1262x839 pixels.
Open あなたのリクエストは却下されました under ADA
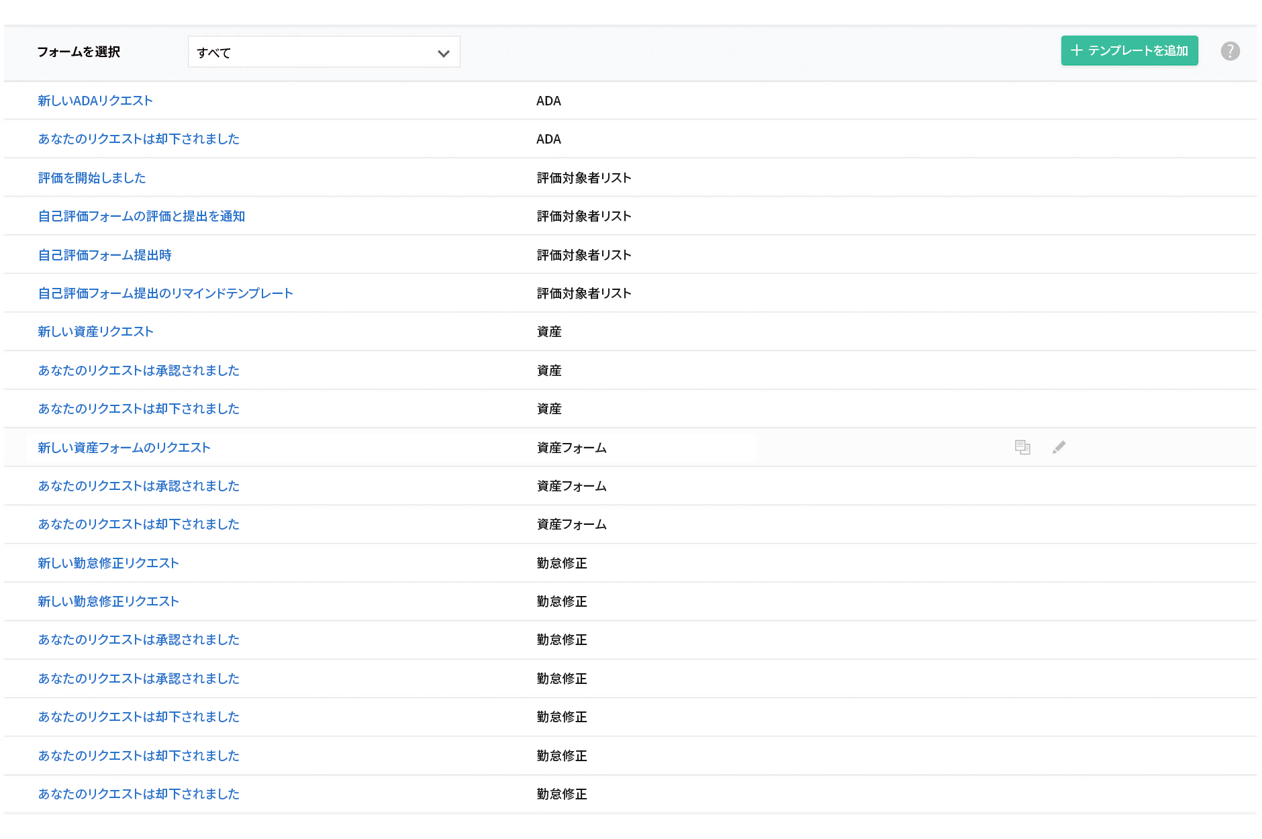click(x=138, y=139)
